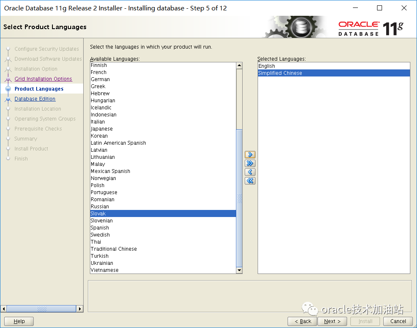The height and width of the screenshot is (328, 417).
Task: Select Korean in Available Languages
Action: tap(163, 136)
